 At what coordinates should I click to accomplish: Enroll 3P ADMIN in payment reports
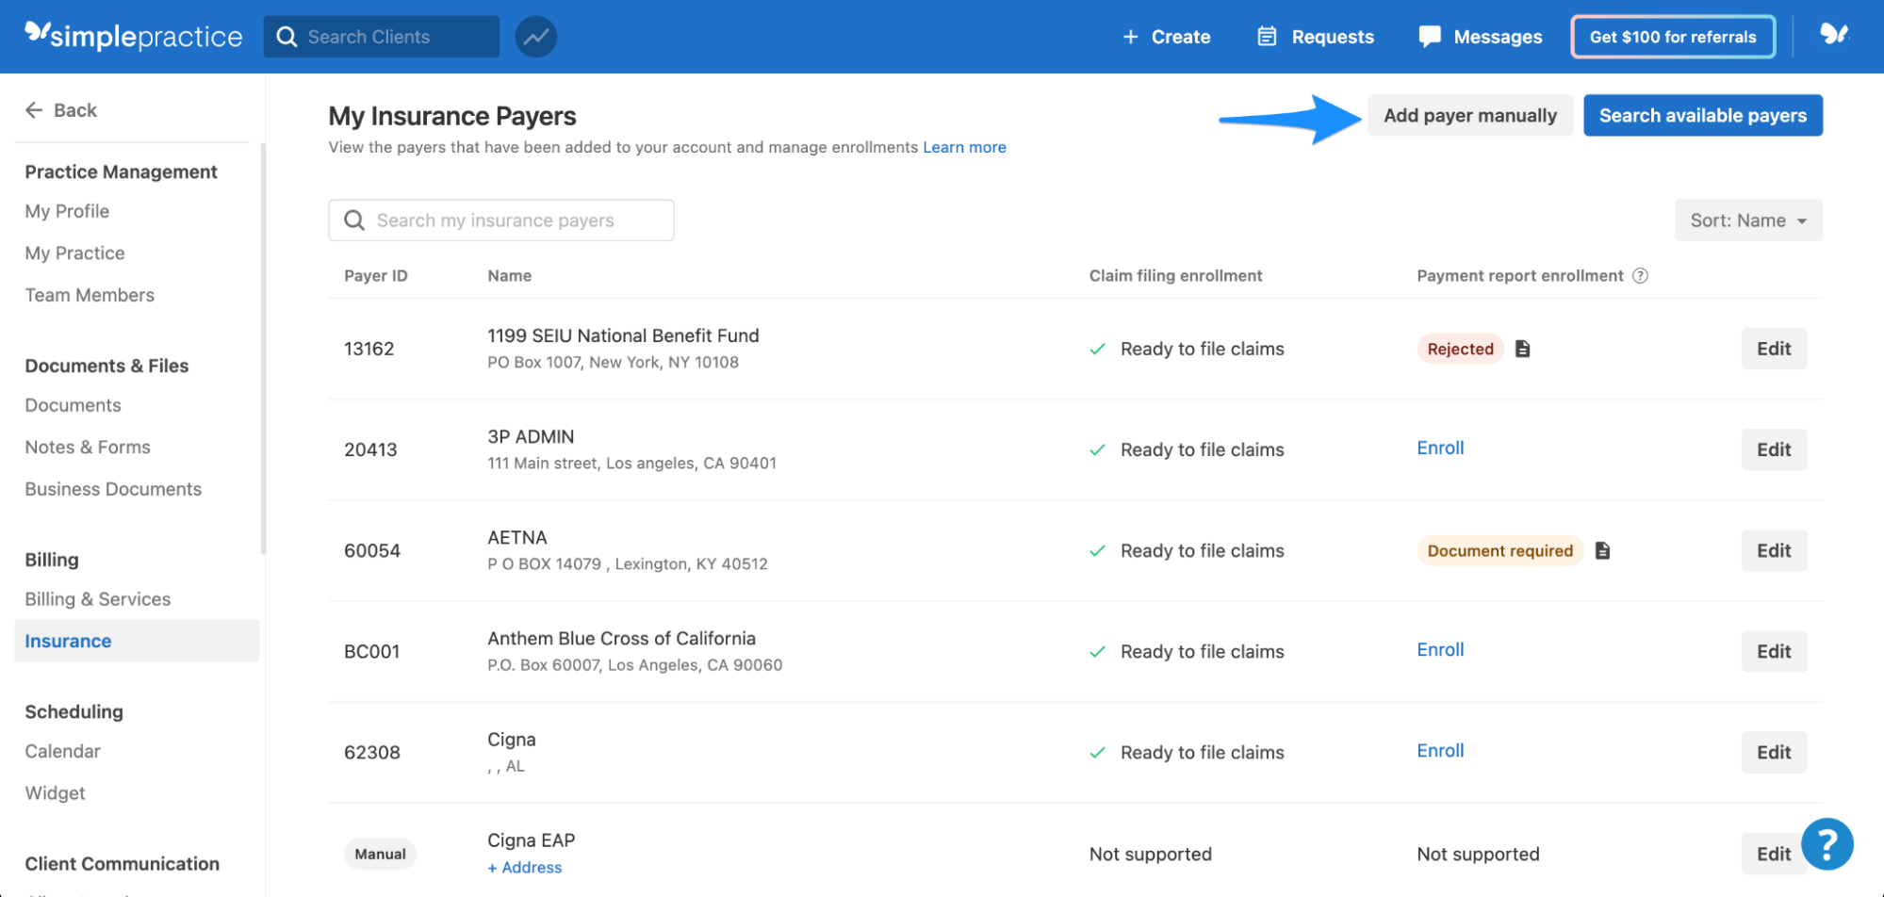[1440, 448]
